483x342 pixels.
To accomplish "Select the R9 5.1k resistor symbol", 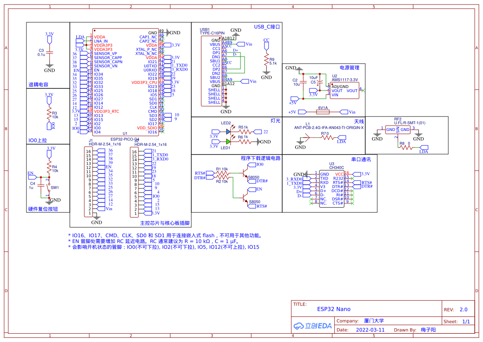I will pyautogui.click(x=266, y=60).
